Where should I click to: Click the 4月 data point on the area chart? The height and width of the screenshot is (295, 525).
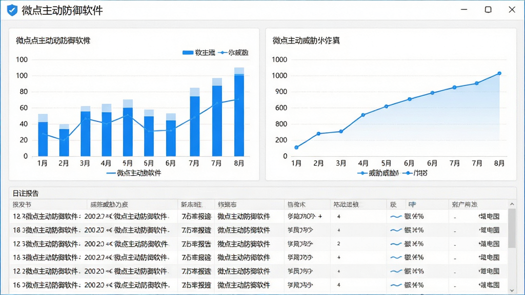[364, 115]
